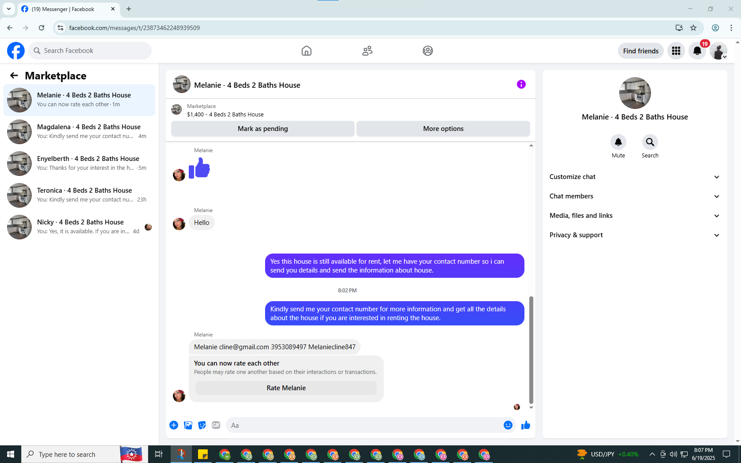This screenshot has height=463, width=741.
Task: Click the chat scrollbar thumb
Action: [x=531, y=350]
